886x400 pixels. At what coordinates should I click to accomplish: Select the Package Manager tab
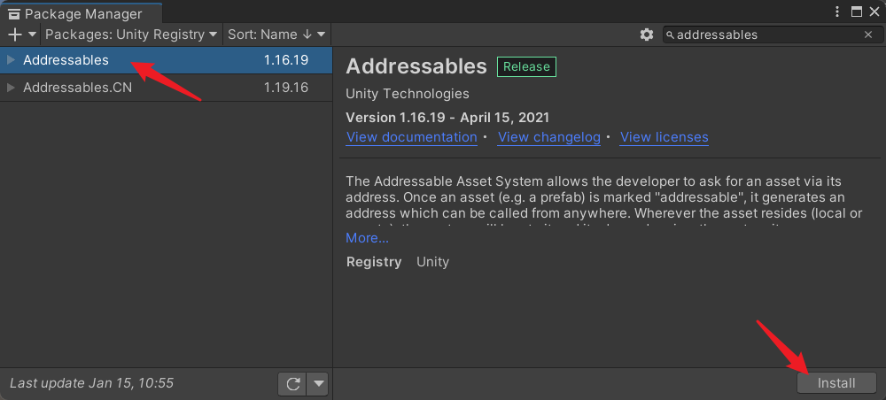click(x=82, y=13)
